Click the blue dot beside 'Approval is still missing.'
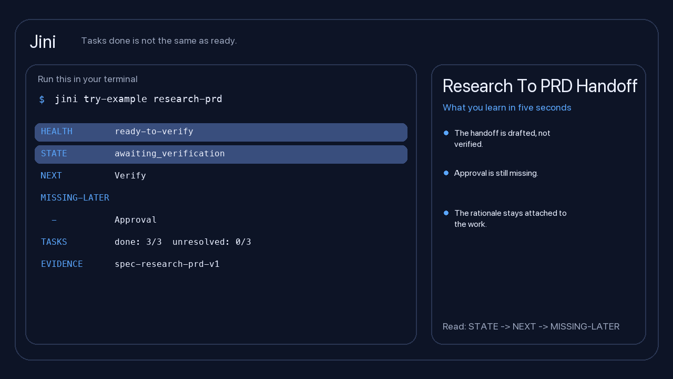Viewport: 673px width, 379px height. (446, 173)
